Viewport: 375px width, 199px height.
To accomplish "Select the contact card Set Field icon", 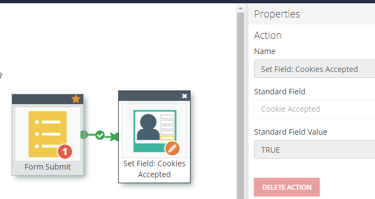I will point(155,131).
